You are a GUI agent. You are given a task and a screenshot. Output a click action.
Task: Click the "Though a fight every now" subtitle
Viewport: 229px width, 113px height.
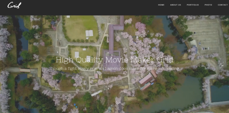[114, 68]
